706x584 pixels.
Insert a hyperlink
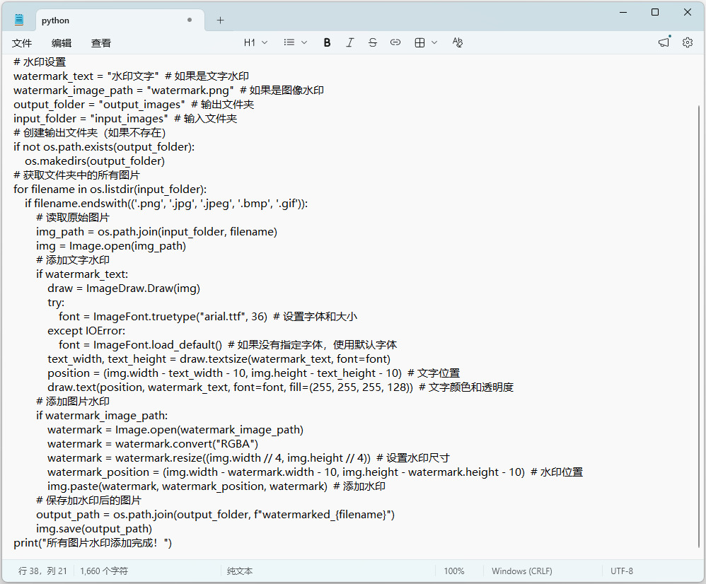(x=395, y=42)
